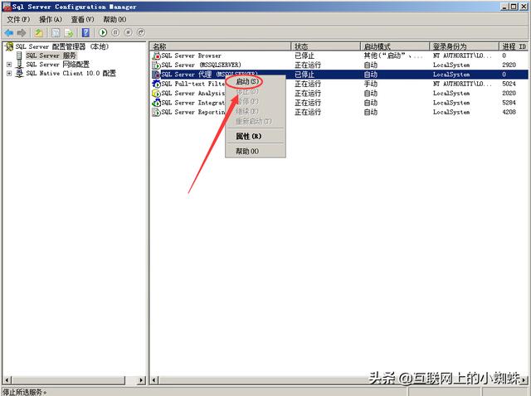Image resolution: width=531 pixels, height=396 pixels.
Task: Select the SQL Server Reporting row name
Action: [193, 112]
